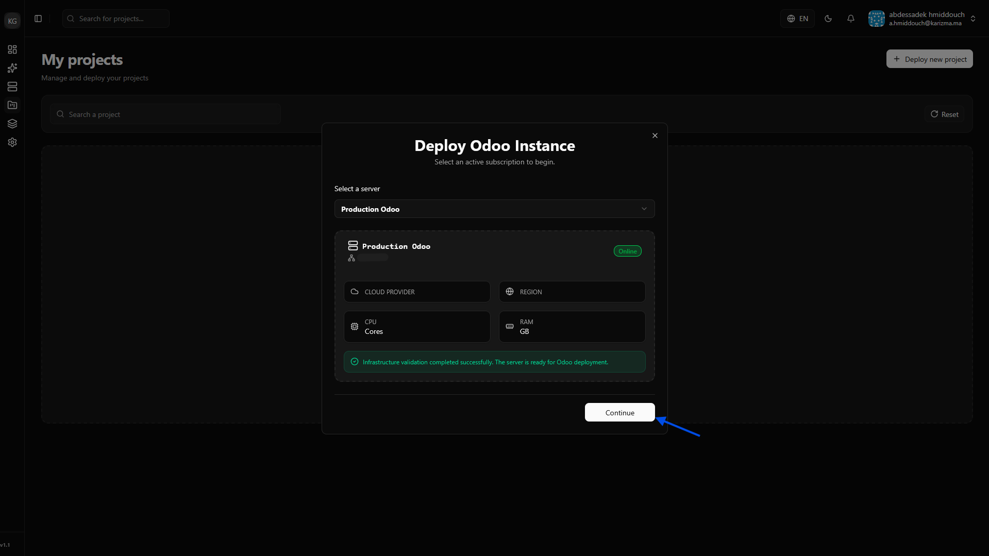The image size is (989, 556).
Task: Click the green validation check icon
Action: click(355, 362)
